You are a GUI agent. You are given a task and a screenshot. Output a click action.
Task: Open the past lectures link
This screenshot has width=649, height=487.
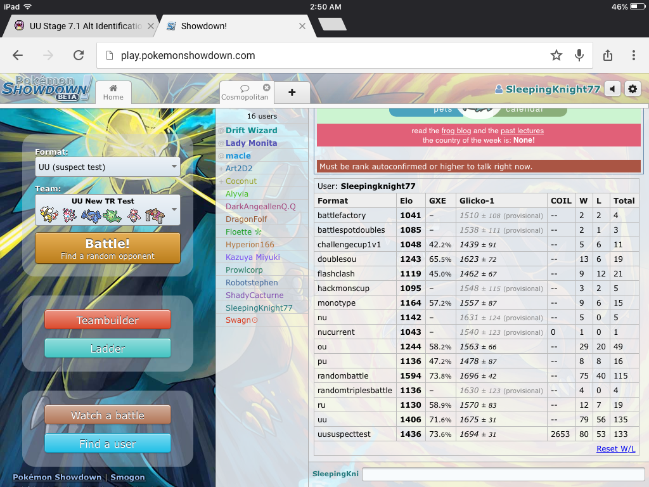[522, 131]
